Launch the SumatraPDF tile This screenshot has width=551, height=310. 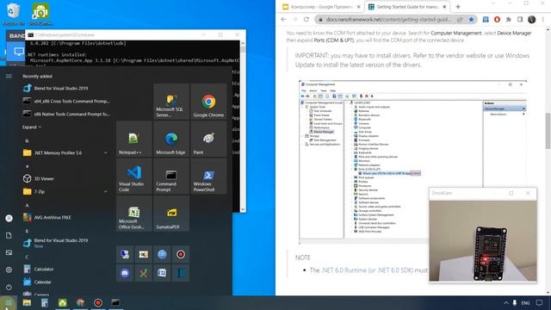[171, 214]
